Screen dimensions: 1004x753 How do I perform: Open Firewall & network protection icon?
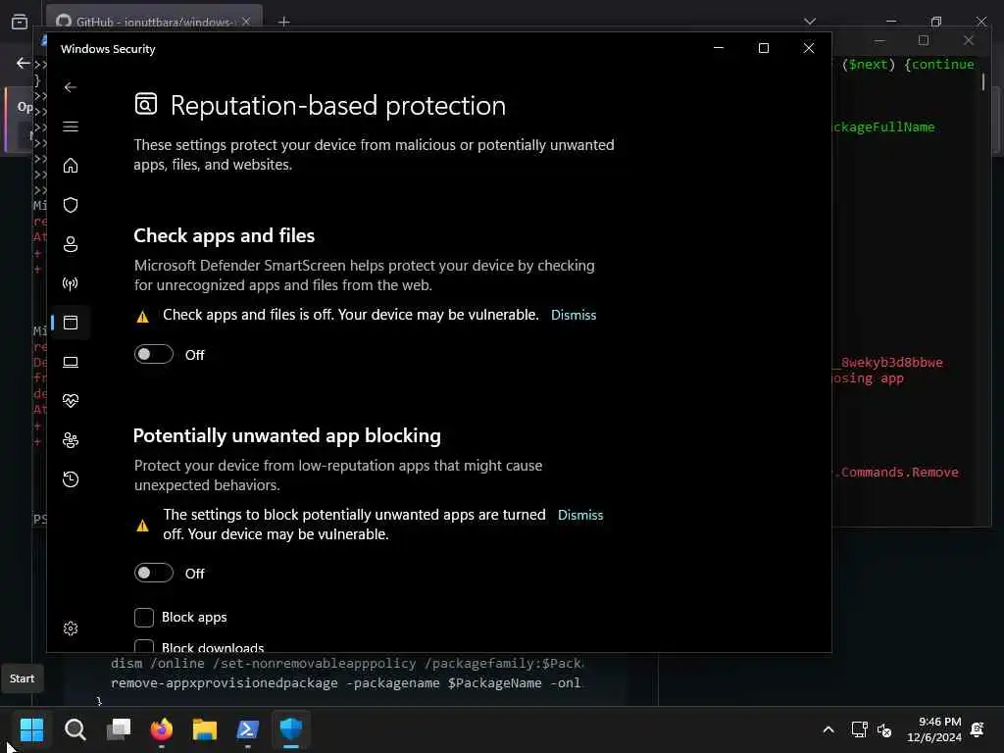tap(71, 283)
